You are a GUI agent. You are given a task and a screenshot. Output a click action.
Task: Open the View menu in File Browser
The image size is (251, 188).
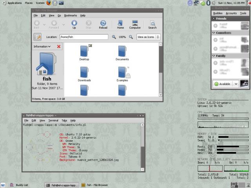[51, 16]
